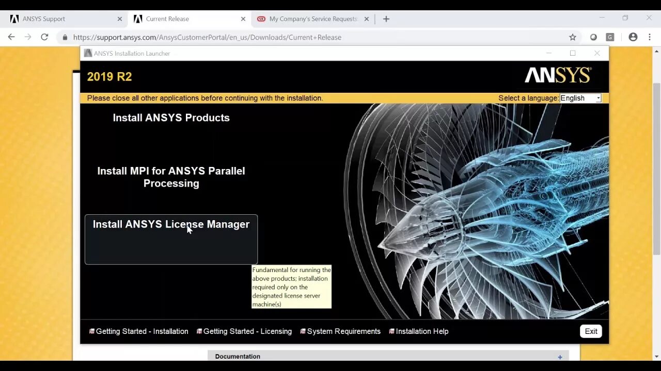Click the ANSYS Installation Launcher title icon
Image resolution: width=661 pixels, height=371 pixels.
pos(88,53)
